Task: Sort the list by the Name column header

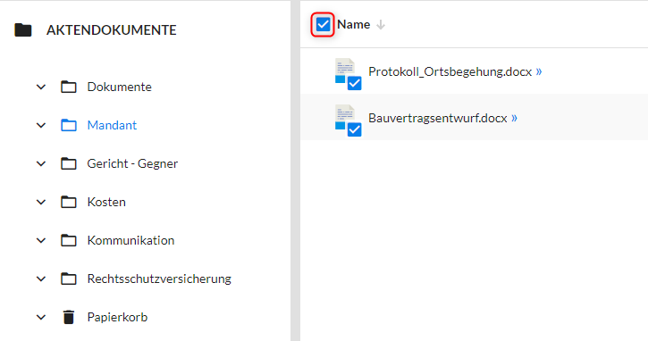Action: 353,24
